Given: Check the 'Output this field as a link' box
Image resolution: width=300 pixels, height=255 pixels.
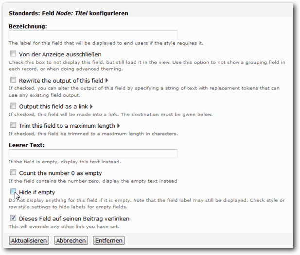Looking at the screenshot, I should click(x=13, y=106).
